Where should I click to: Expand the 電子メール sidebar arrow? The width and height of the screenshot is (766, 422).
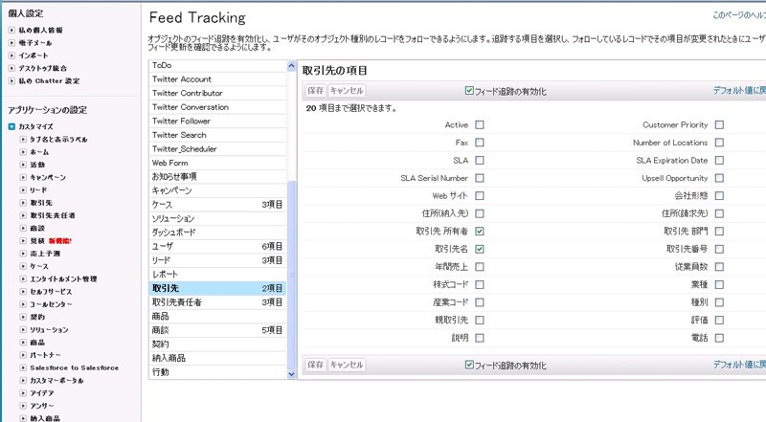pos(11,43)
